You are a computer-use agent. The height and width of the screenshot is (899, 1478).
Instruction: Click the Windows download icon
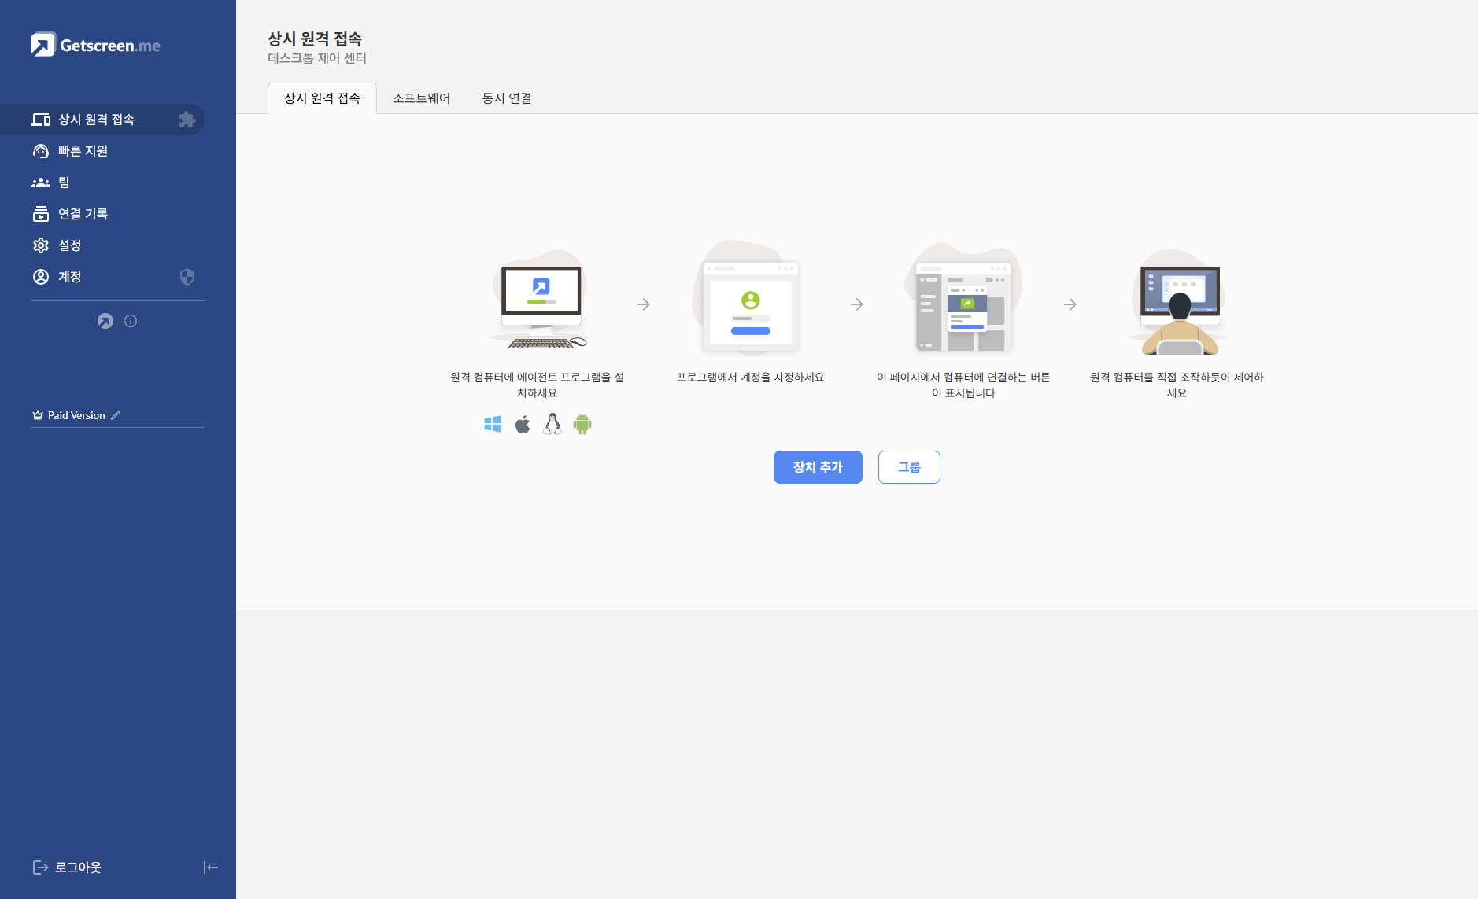493,425
